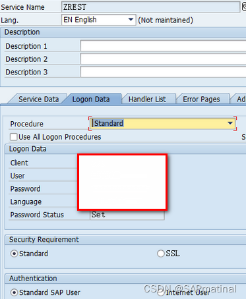Click the Security Requirement group header
Image resolution: width=246 pixels, height=299 pixels.
(44, 240)
